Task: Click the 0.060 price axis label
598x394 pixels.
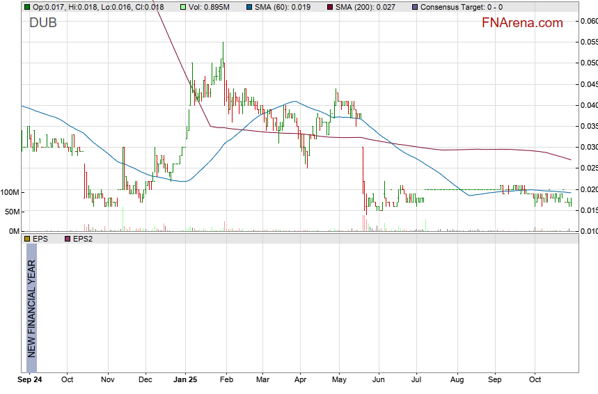Action: pyautogui.click(x=588, y=21)
